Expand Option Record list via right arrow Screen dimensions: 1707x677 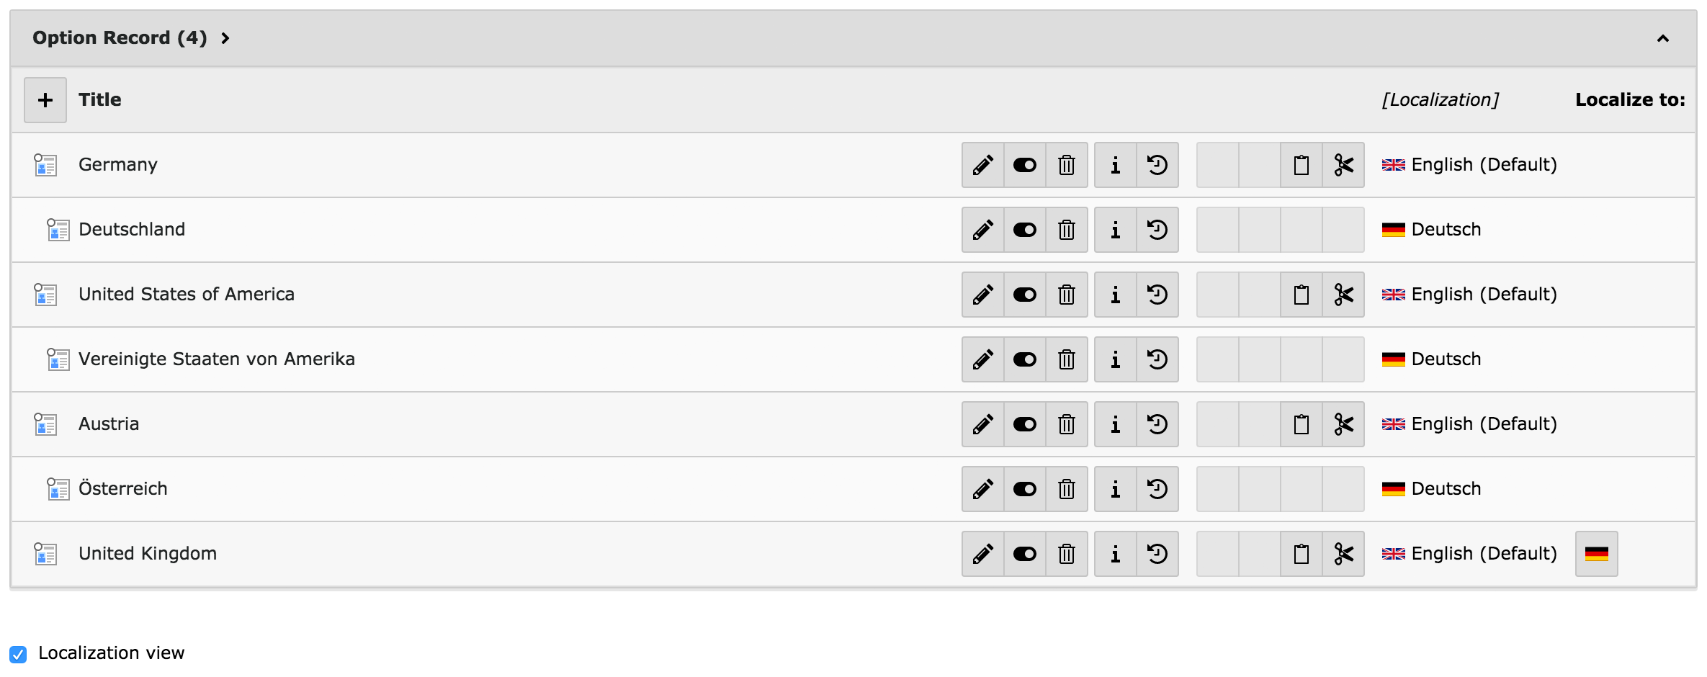(225, 38)
